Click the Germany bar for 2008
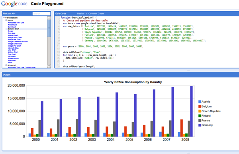 (192, 111)
